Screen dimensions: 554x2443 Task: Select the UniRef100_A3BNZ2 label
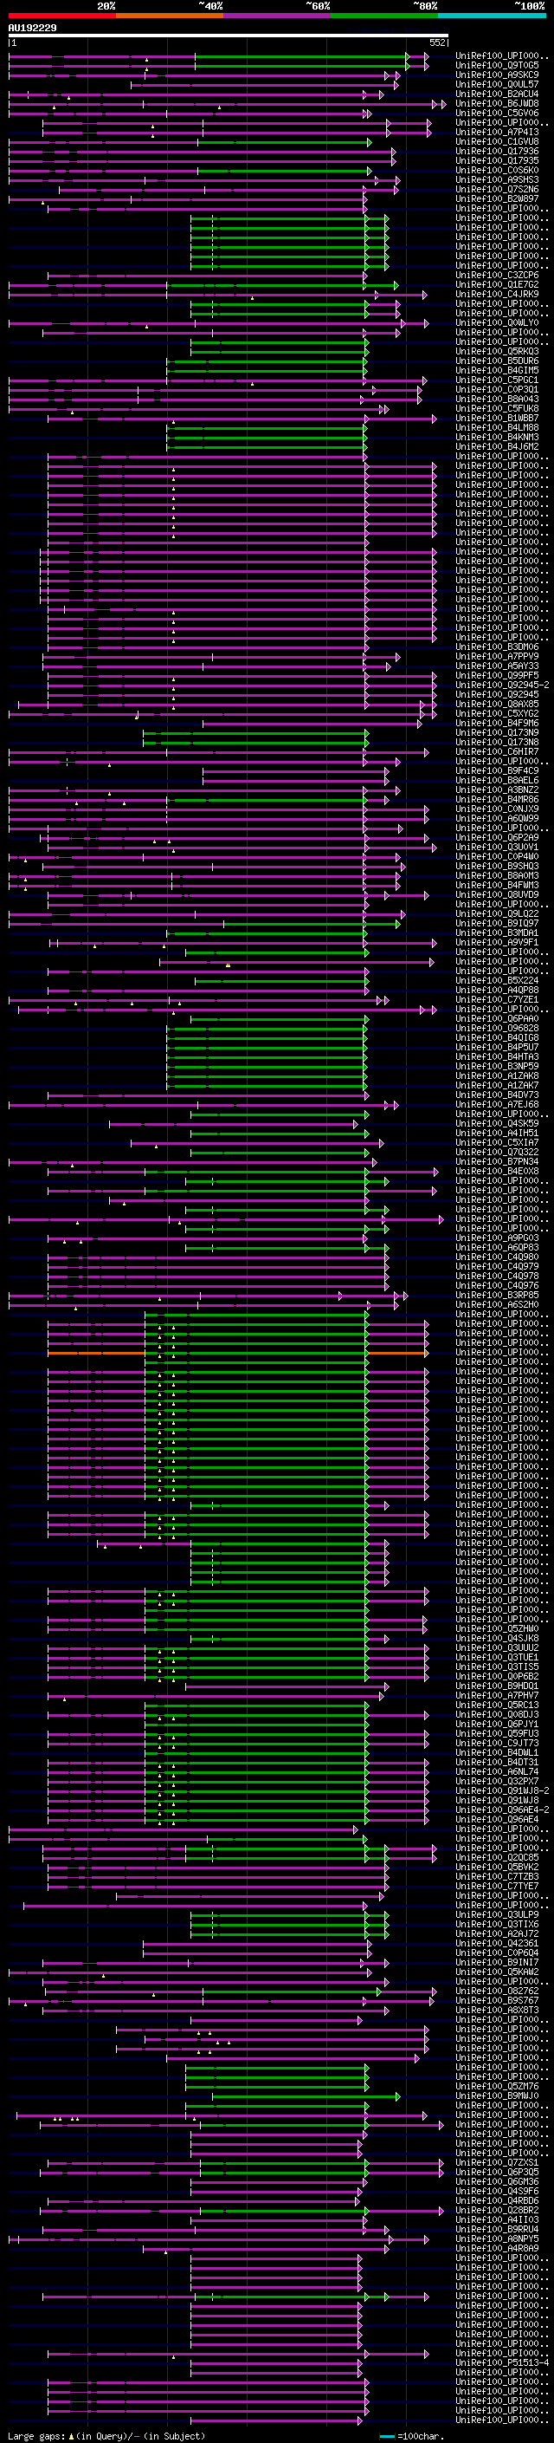[x=497, y=789]
